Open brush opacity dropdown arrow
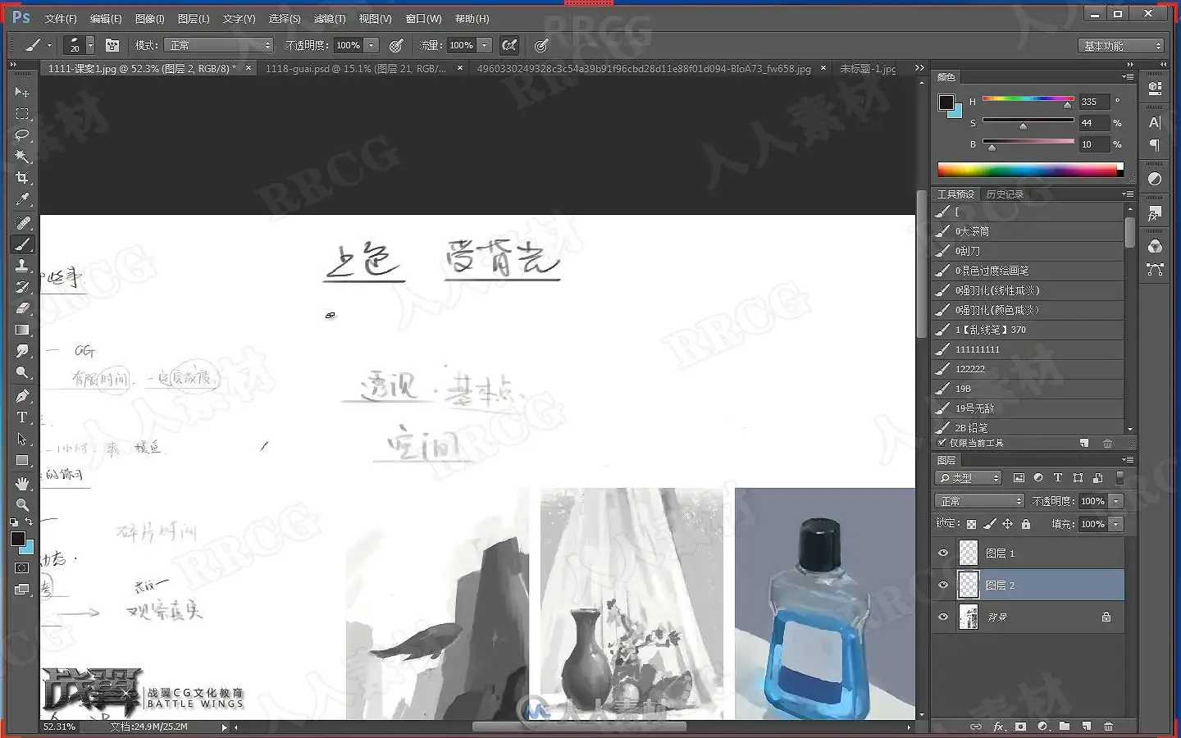Screen dimensions: 1181x738 point(372,46)
